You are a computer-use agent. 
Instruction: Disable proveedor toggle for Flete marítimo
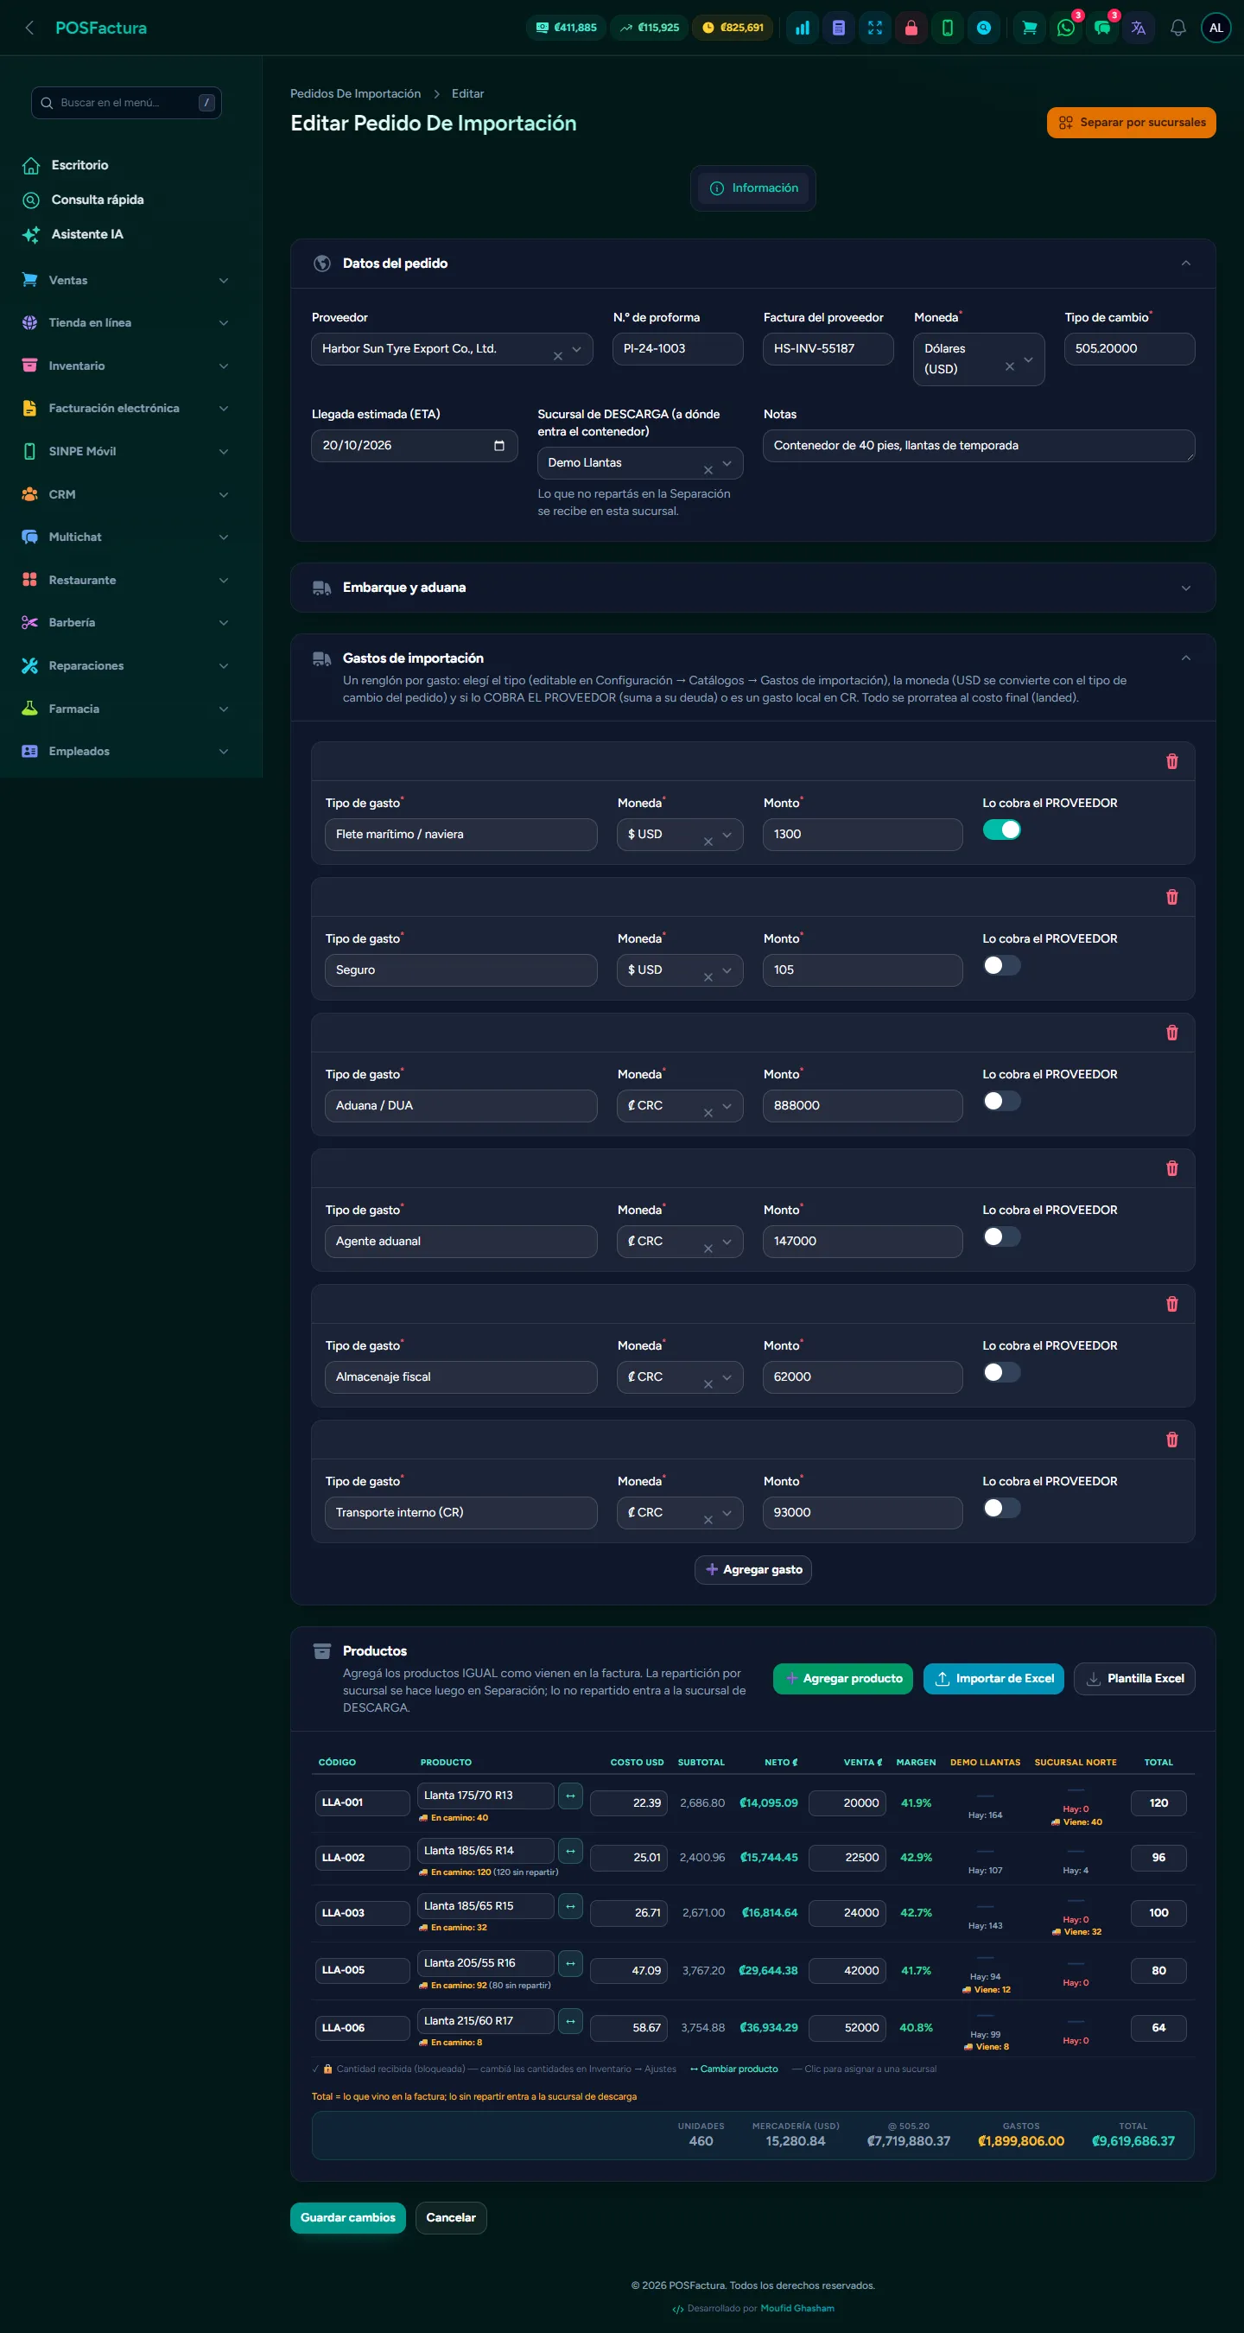(x=1001, y=830)
